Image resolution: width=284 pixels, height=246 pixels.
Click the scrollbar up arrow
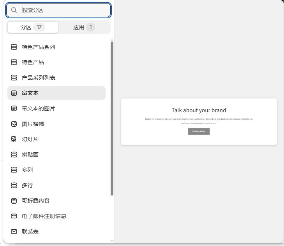coord(112,40)
